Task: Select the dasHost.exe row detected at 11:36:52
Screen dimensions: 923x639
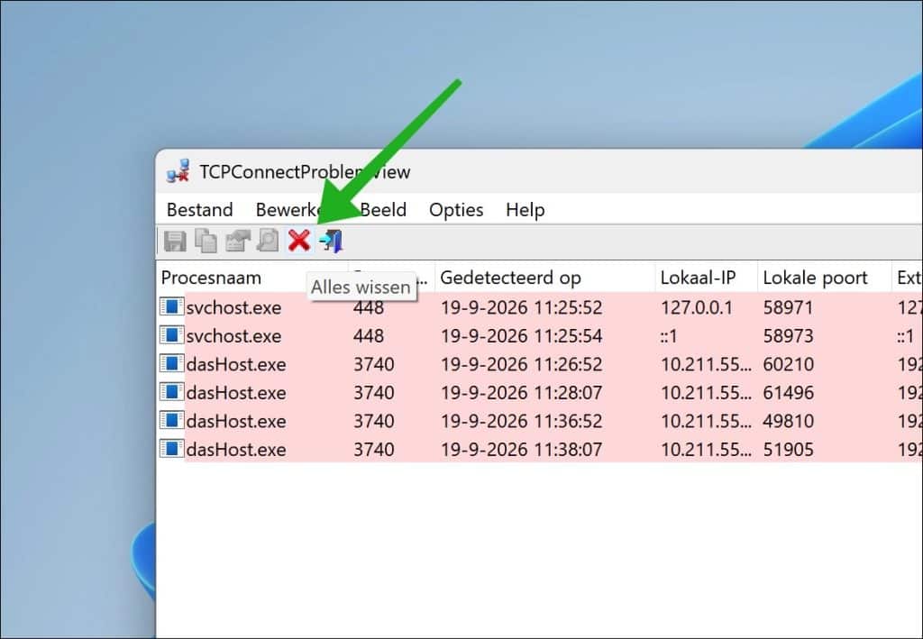Action: point(540,421)
